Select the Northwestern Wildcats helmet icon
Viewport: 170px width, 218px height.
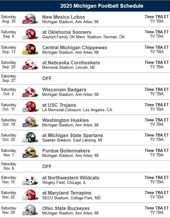pyautogui.click(x=30, y=180)
